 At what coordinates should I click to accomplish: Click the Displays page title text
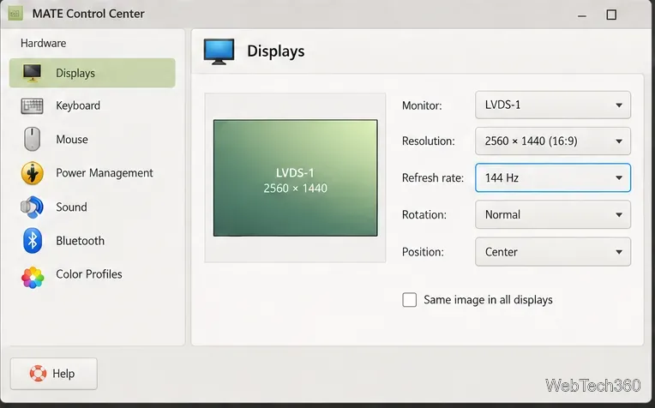tap(276, 51)
